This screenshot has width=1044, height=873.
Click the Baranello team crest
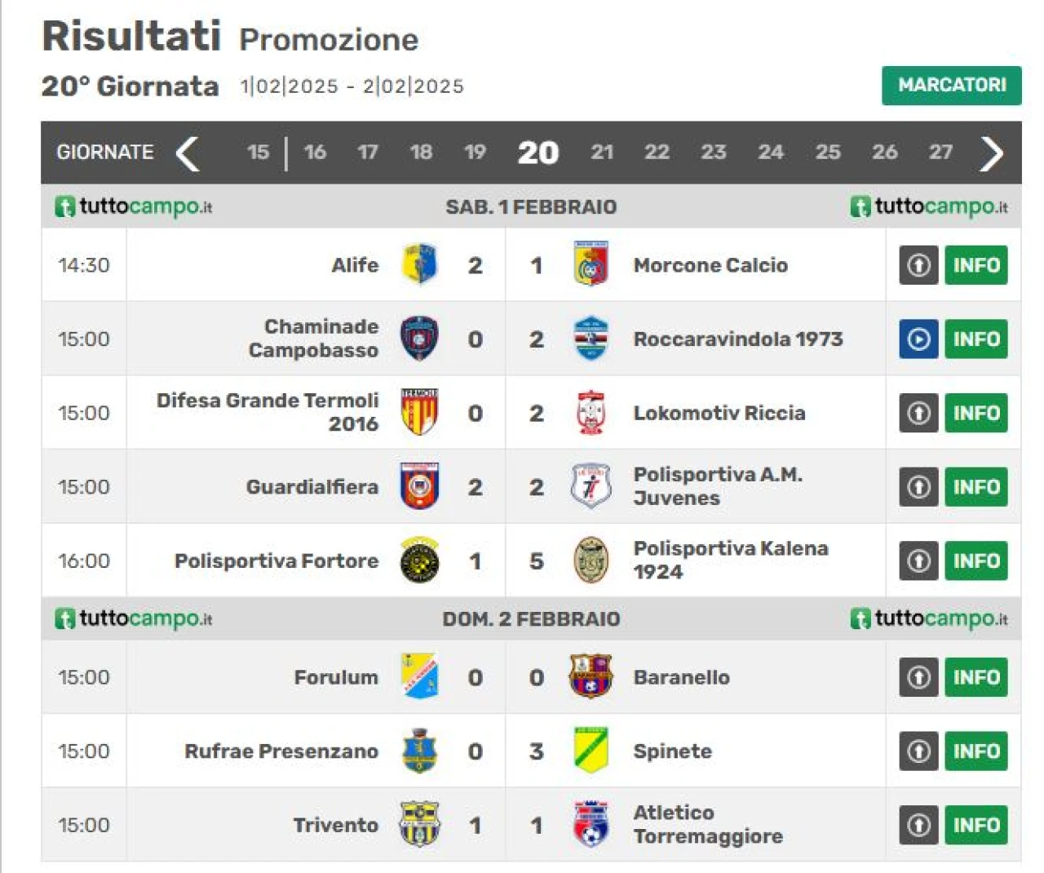coord(591,676)
